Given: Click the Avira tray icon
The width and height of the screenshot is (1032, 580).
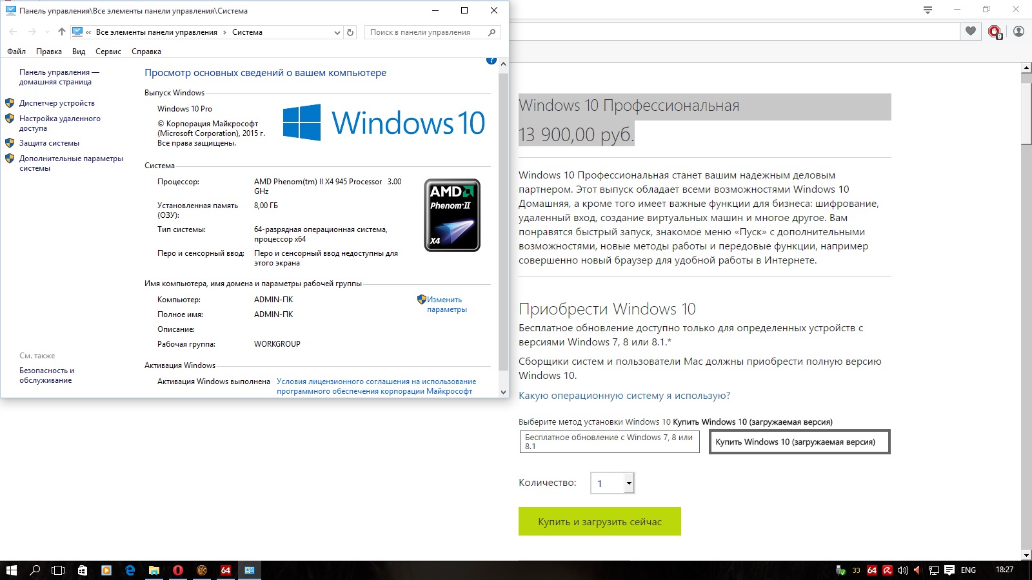Looking at the screenshot, I should [x=888, y=570].
